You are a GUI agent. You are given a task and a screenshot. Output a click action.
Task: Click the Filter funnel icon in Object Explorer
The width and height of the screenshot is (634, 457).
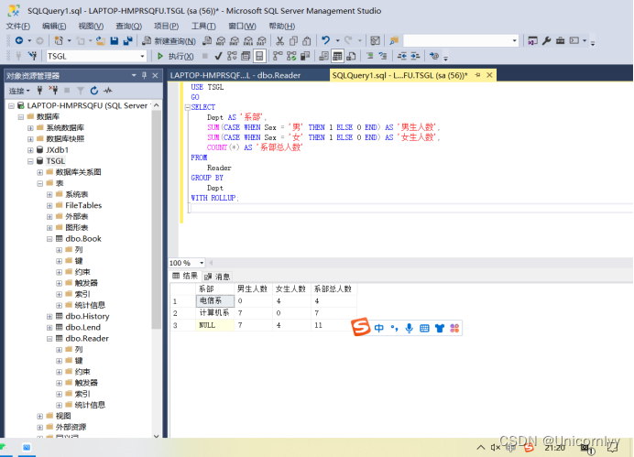(81, 91)
